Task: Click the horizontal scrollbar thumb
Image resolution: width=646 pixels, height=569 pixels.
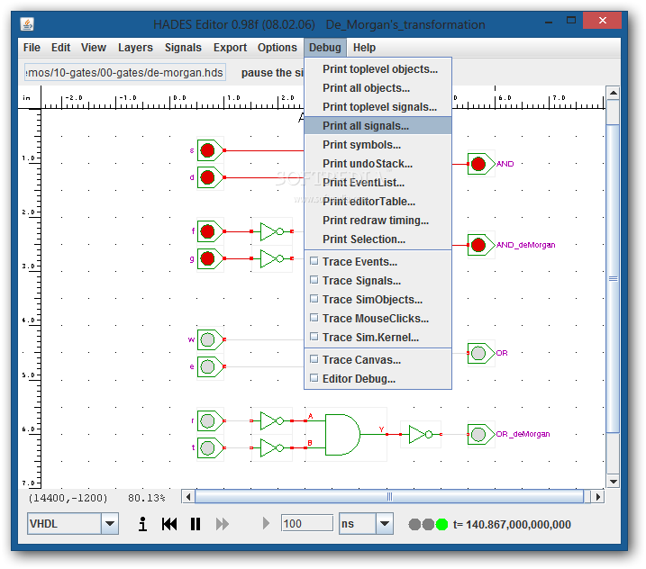Action: (389, 497)
